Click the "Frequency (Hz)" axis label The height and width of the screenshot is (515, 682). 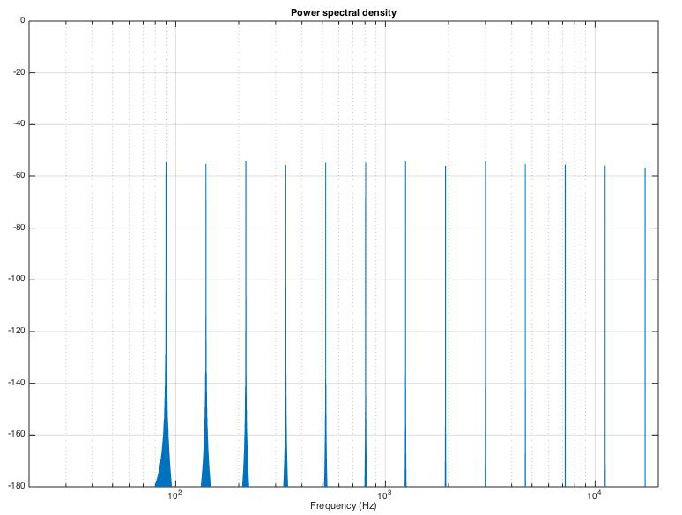coord(343,505)
